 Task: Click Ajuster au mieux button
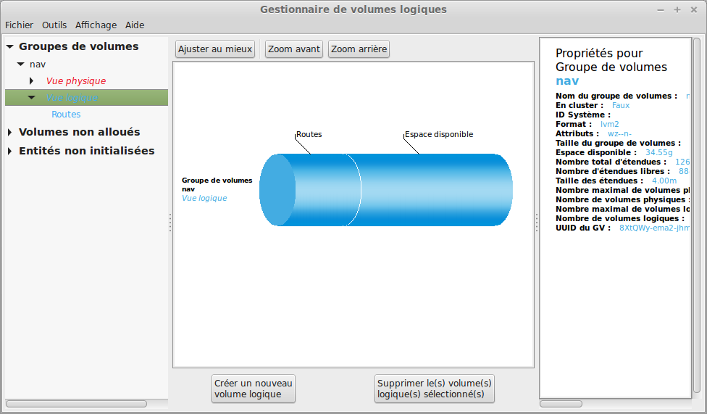[x=215, y=49]
